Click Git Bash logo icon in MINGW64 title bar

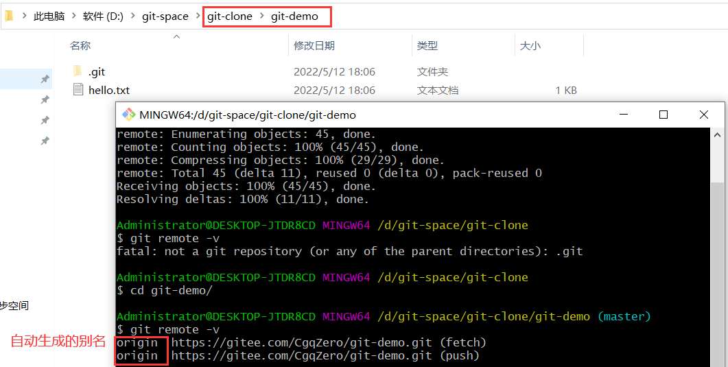click(x=128, y=115)
